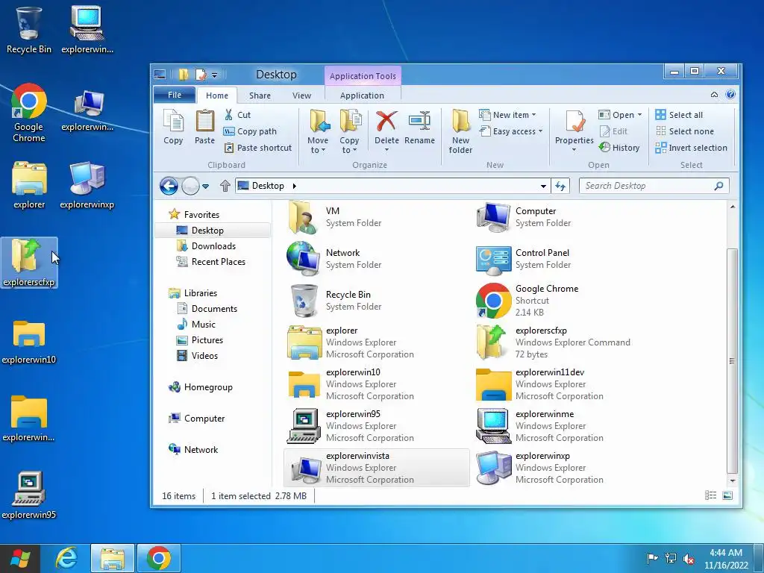This screenshot has height=573, width=764.
Task: Select the explorerwin10 icon on the desktop
Action: pyautogui.click(x=29, y=342)
